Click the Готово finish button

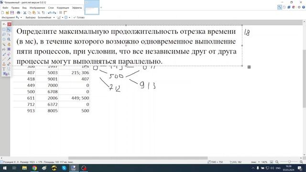[79, 18]
